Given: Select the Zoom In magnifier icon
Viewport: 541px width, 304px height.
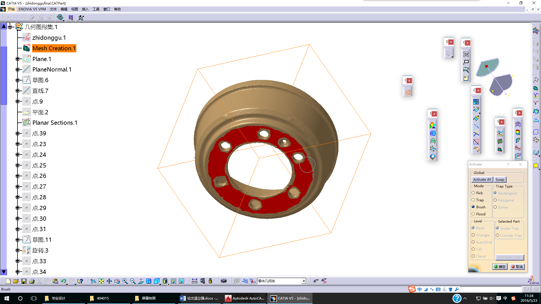Looking at the screenshot, I should pos(125,281).
